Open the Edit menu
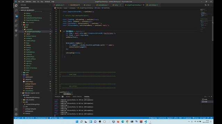Viewport: 222px width, 124px height. tap(23, 1)
